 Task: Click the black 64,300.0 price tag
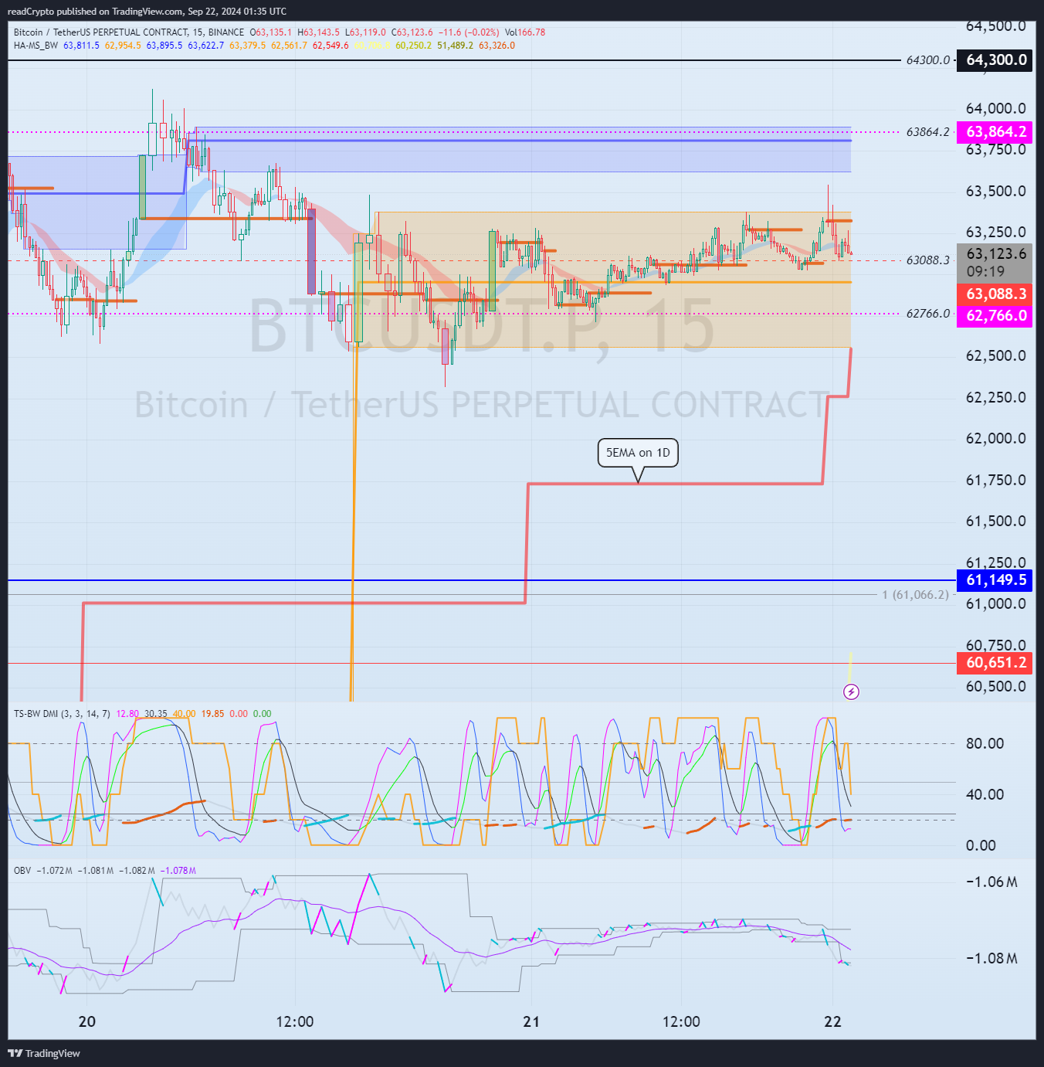tap(995, 59)
